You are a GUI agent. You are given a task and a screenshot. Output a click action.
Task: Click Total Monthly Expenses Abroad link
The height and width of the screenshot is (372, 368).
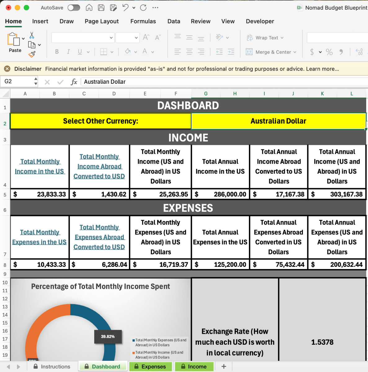pos(99,237)
